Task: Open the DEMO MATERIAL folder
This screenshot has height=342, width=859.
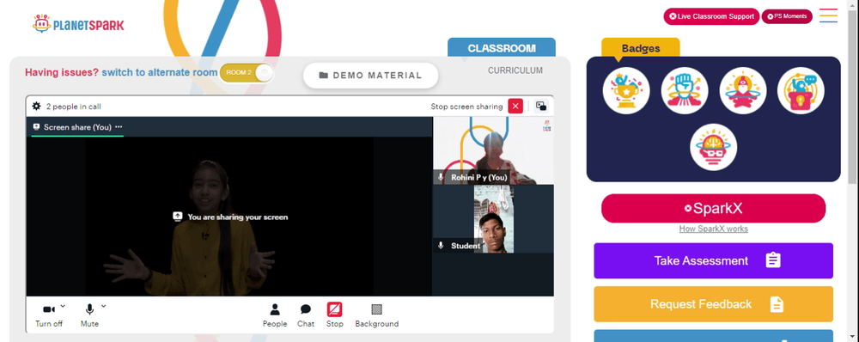Action: pyautogui.click(x=371, y=76)
